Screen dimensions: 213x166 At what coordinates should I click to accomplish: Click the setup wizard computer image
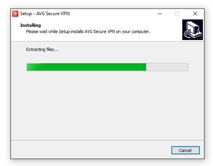(x=192, y=30)
